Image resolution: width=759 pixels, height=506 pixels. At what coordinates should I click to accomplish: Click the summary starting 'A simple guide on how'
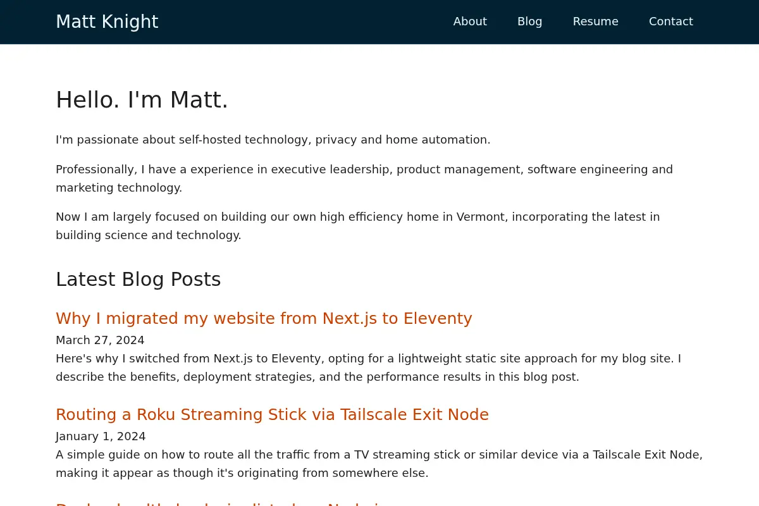(x=379, y=464)
